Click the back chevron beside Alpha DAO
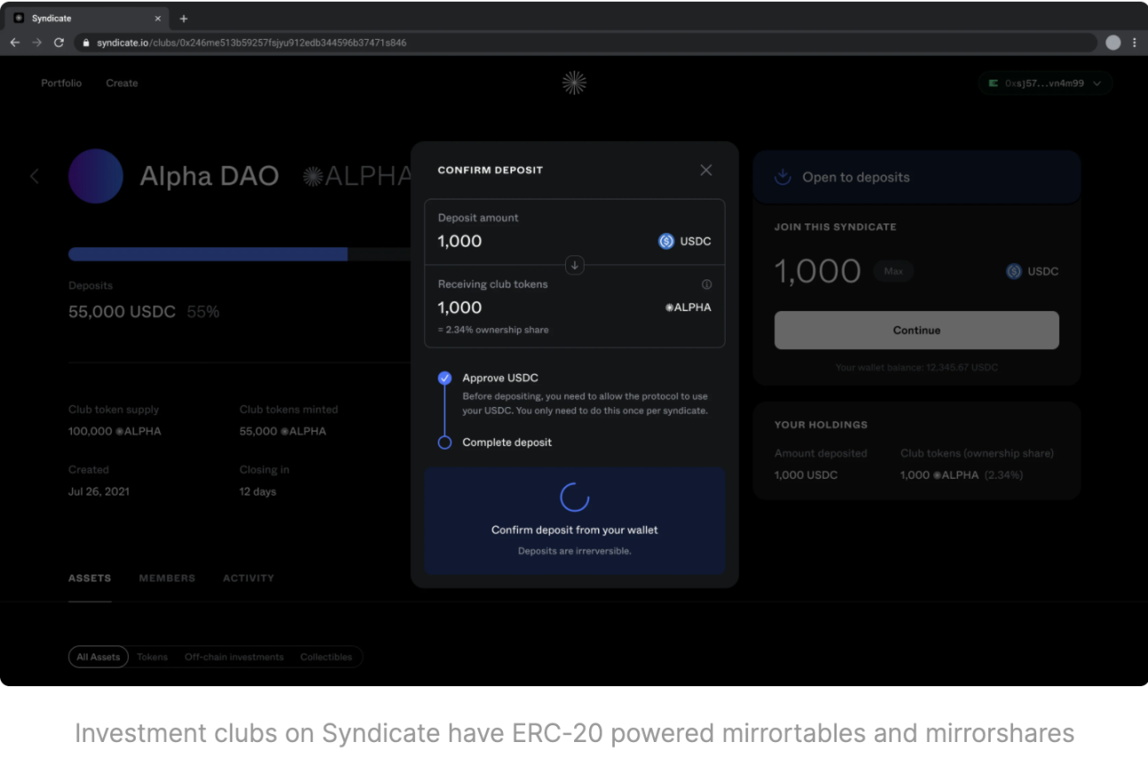This screenshot has height=758, width=1148. [x=35, y=176]
